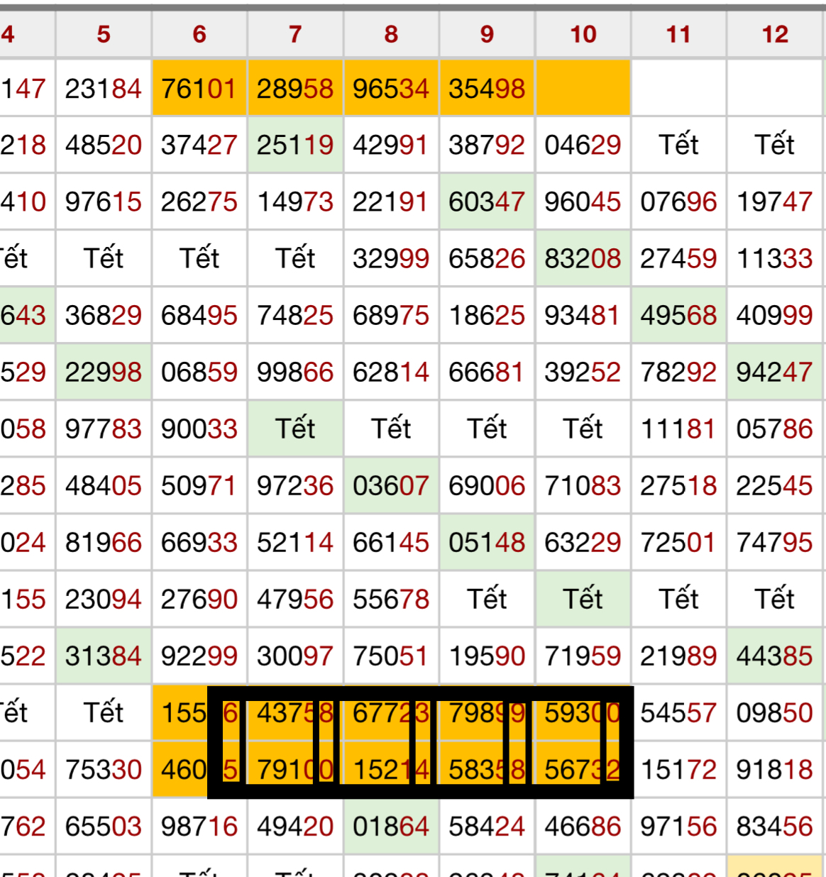Screen dimensions: 826x877
Task: Click the cell 90033
Action: 199,429
